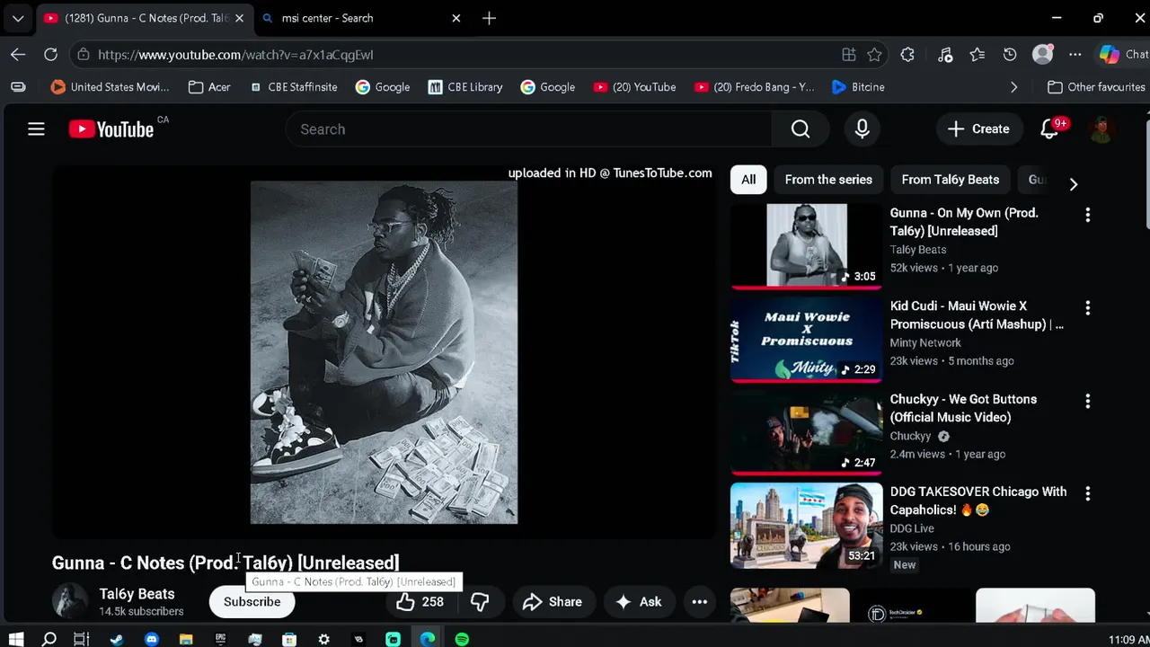Image resolution: width=1150 pixels, height=647 pixels.
Task: Open the browser media control icon
Action: (x=944, y=55)
